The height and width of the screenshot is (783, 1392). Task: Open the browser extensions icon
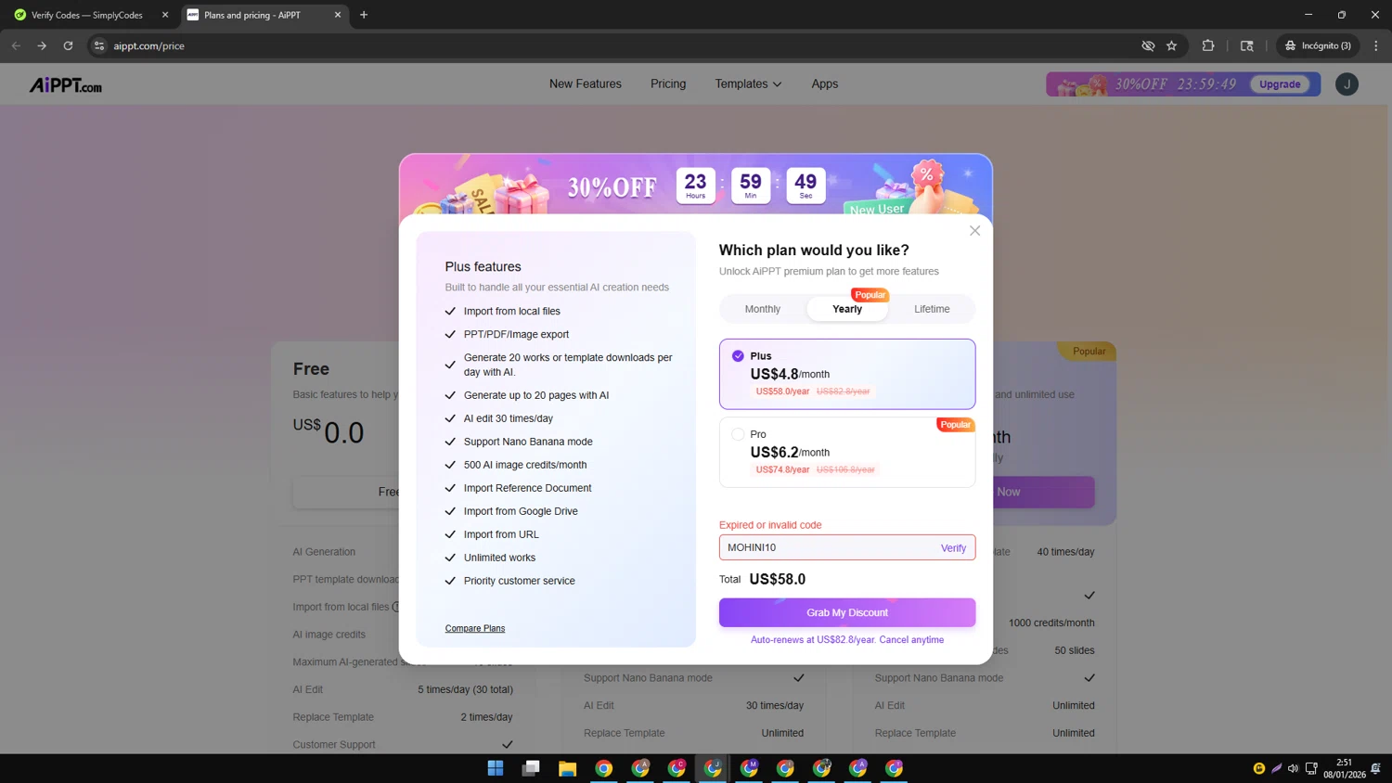[x=1207, y=45]
